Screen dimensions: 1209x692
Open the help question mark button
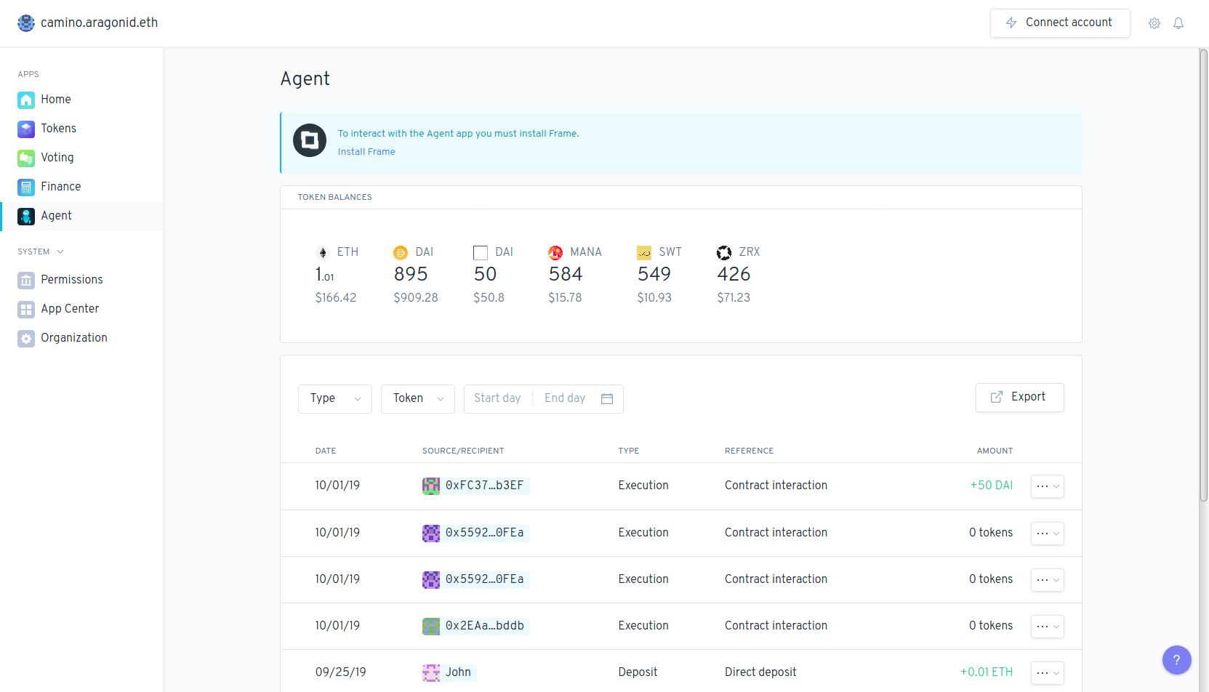click(1176, 660)
